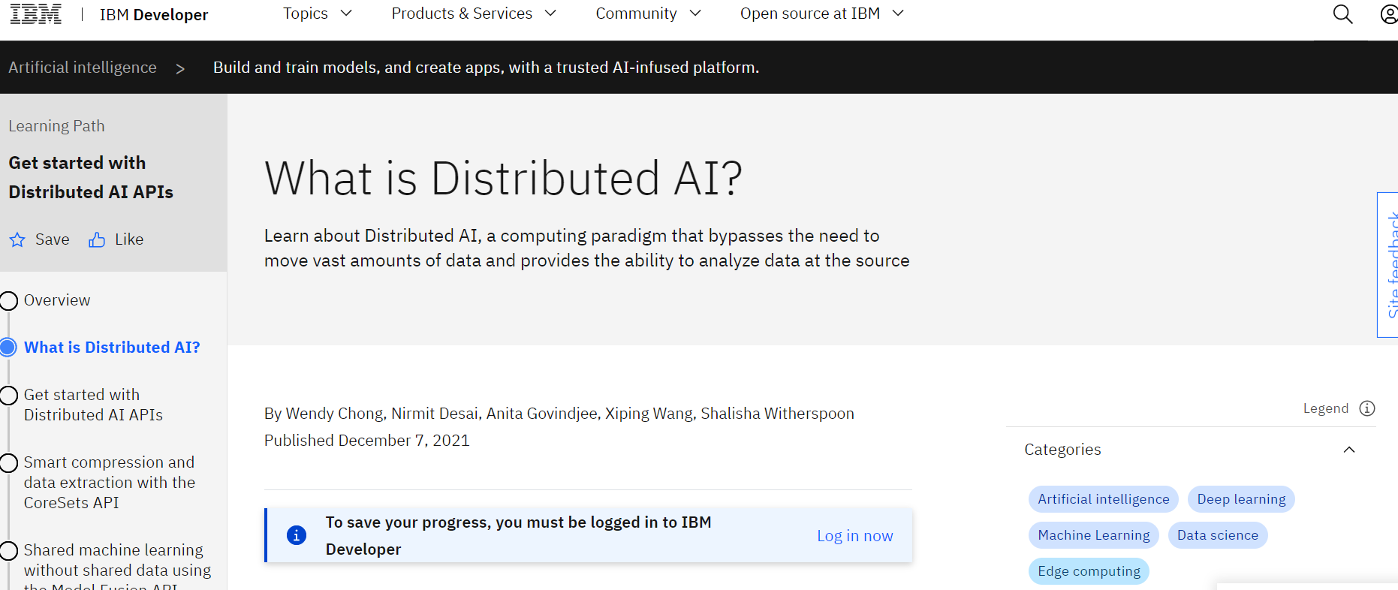Click the 'What is Distributed AI?' page title
Screen dimensions: 1398x590
pyautogui.click(x=503, y=179)
